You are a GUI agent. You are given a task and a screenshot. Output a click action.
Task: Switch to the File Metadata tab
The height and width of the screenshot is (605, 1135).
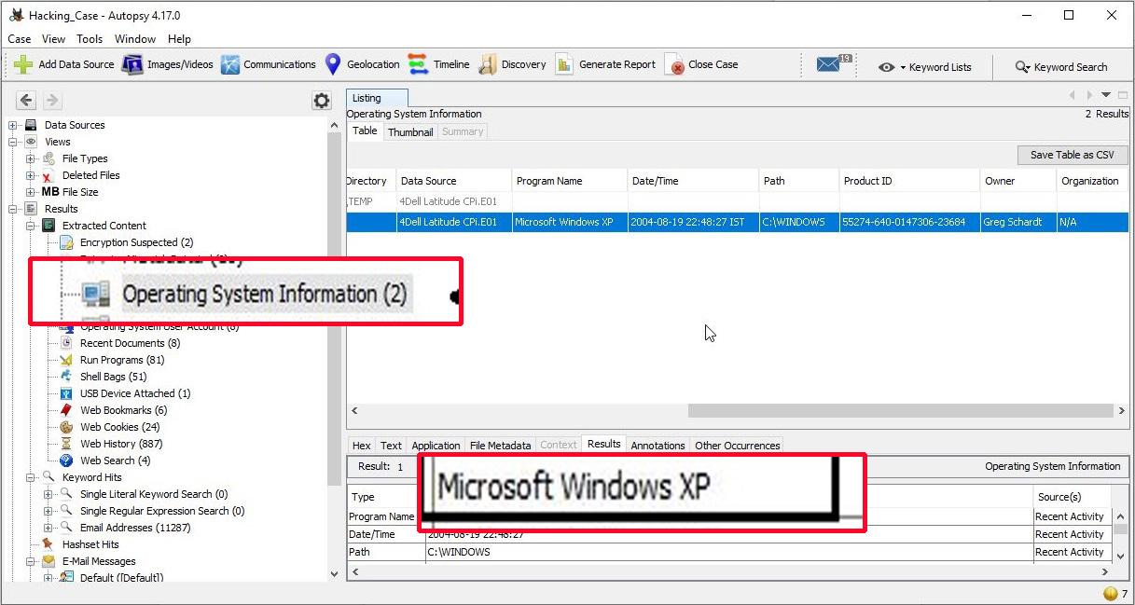(x=501, y=446)
